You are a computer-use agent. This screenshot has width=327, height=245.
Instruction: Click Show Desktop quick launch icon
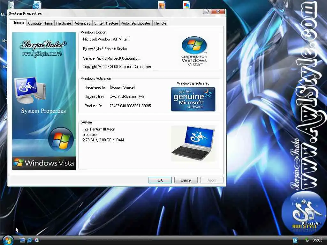(22, 240)
